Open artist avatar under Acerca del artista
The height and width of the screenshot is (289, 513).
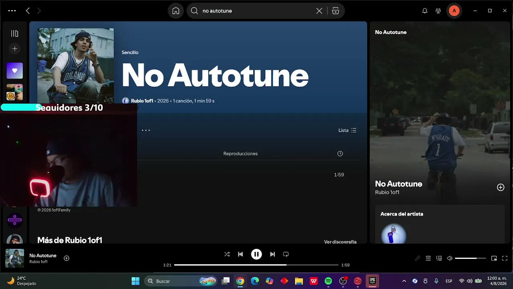[394, 234]
